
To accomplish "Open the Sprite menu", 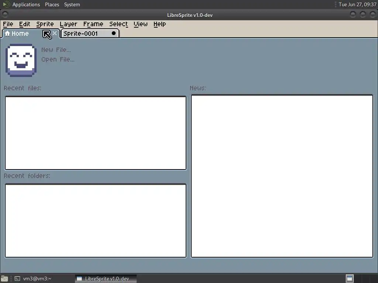I will coord(45,24).
